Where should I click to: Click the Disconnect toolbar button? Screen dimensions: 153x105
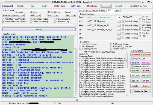pos(7,6)
